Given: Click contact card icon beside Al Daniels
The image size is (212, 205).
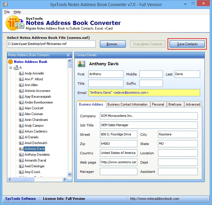Looking at the screenshot, I should point(21,137).
